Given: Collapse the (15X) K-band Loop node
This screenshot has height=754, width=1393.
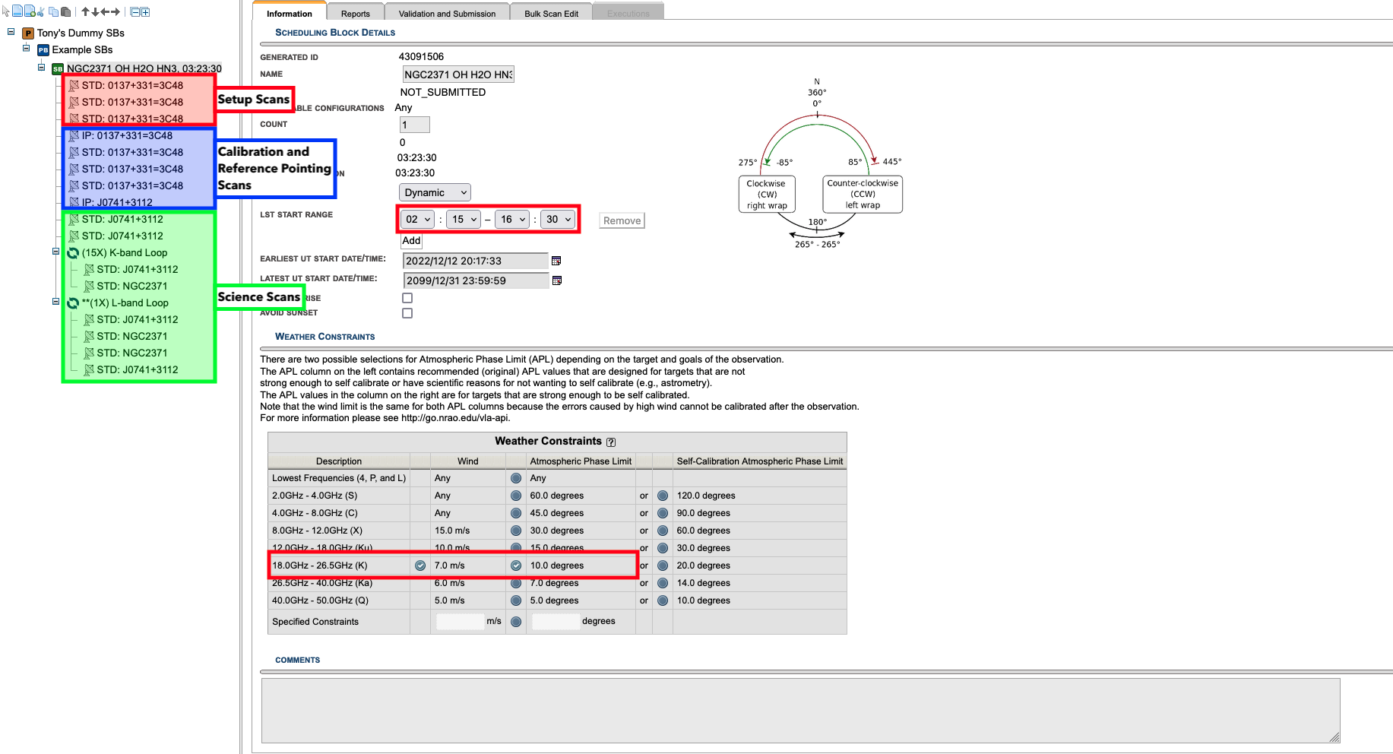Looking at the screenshot, I should pyautogui.click(x=55, y=252).
